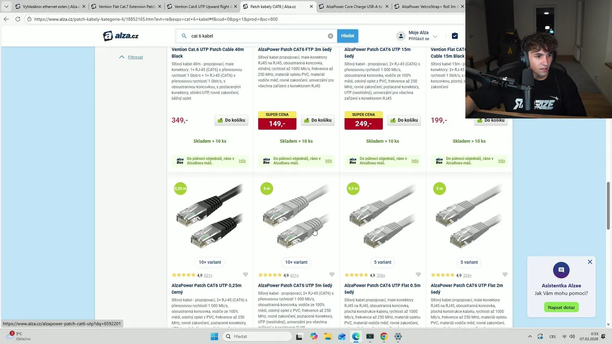Clear the search field with the X icon
The height and width of the screenshot is (344, 612).
coord(330,36)
